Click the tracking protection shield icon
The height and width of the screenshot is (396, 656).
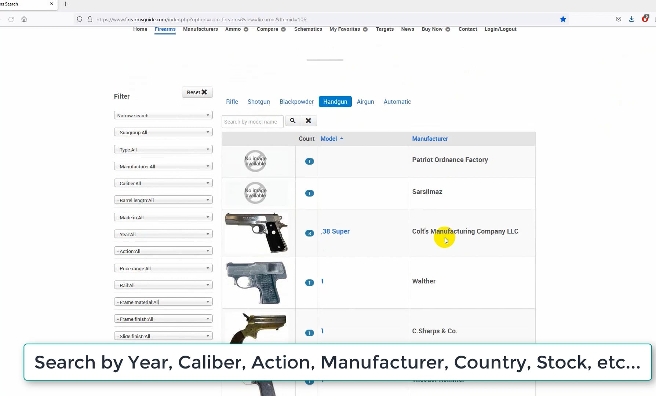pos(80,19)
